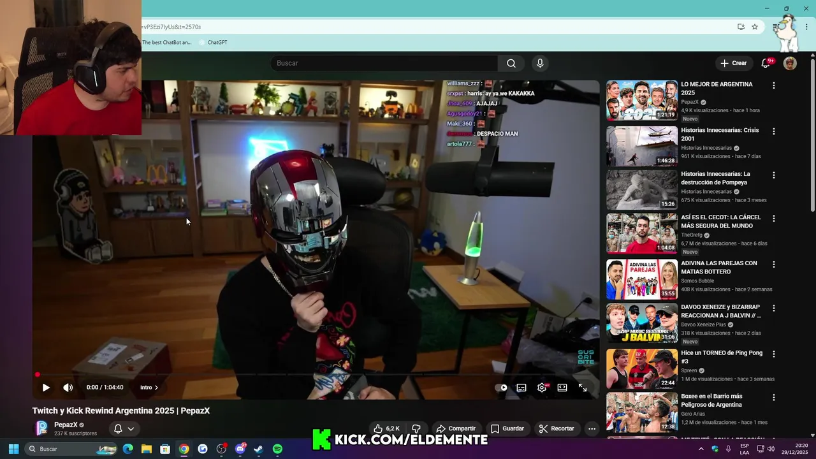The height and width of the screenshot is (459, 816).
Task: Enter fullscreen mode in the player
Action: 583,388
